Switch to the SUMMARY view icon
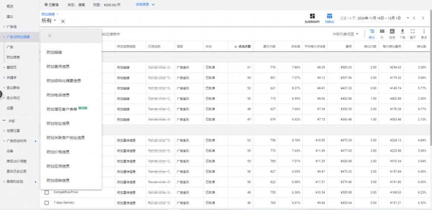The height and width of the screenshot is (210, 432). [312, 16]
